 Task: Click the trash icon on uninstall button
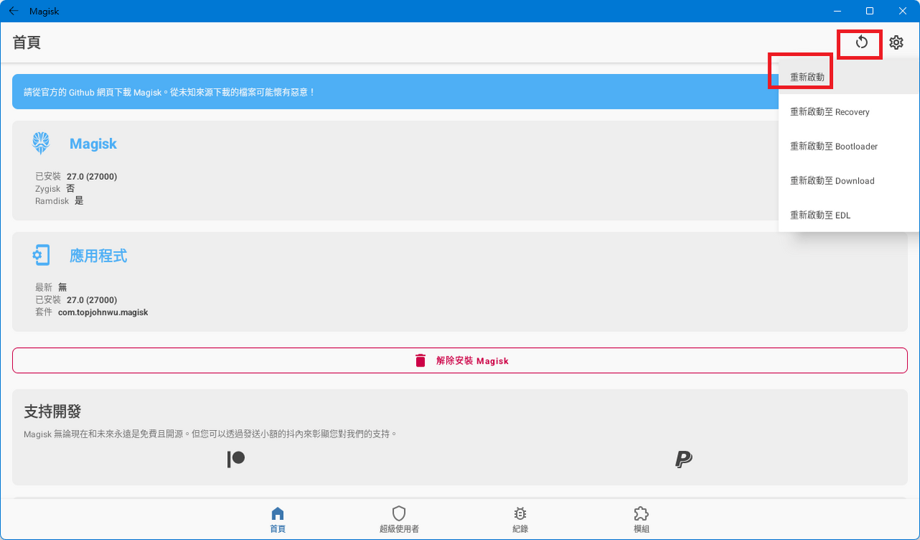[x=420, y=360]
